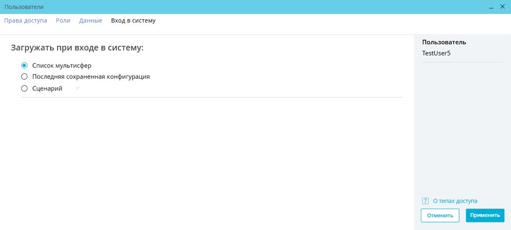Click the Пользователи title bar text
The width and height of the screenshot is (511, 230).
tap(24, 7)
